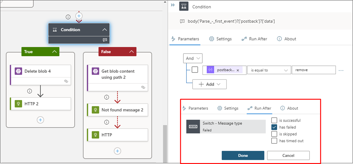Image resolution: width=353 pixels, height=164 pixels.
Task: Open the upper Parameters tab
Action: 185,39
